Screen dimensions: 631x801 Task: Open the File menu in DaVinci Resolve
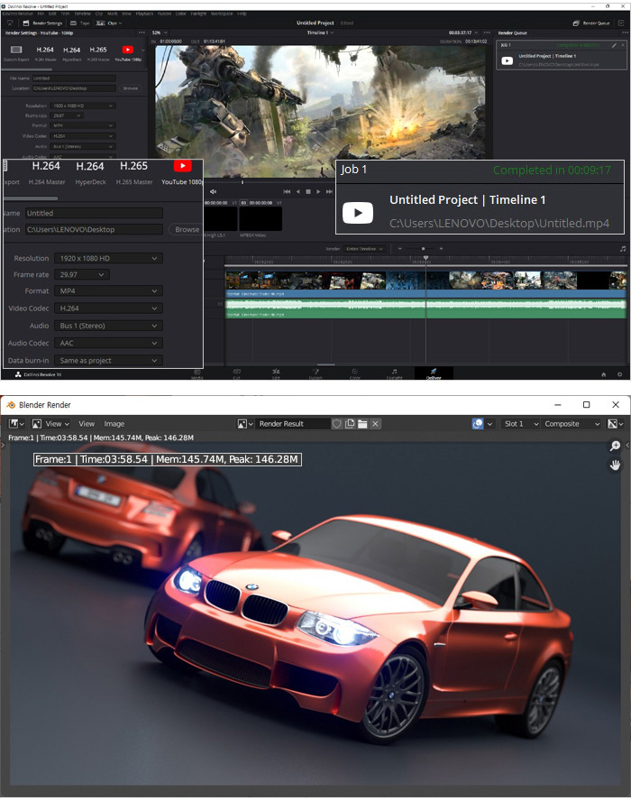tap(41, 14)
